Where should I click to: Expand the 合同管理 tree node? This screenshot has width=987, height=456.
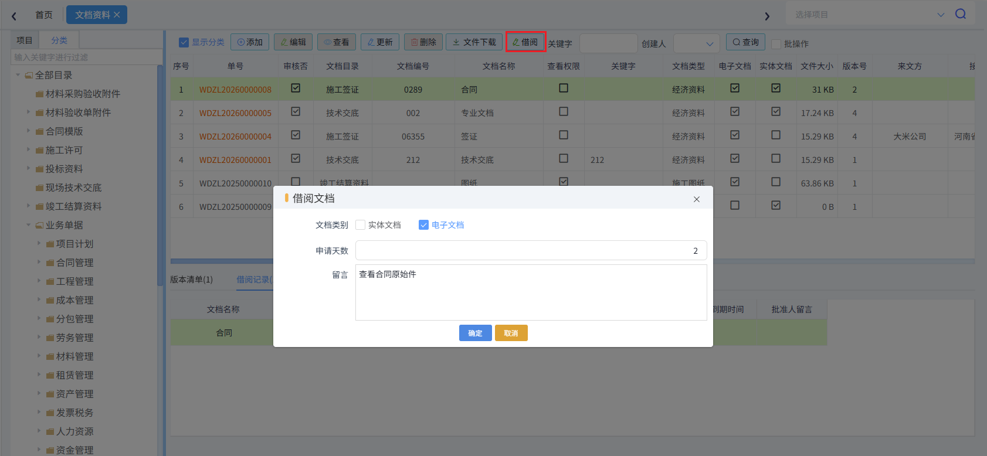click(x=39, y=263)
